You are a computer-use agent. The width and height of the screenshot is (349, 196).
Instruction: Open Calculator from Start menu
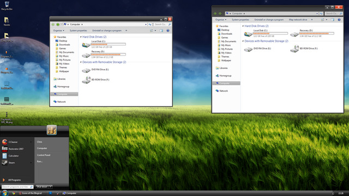(x=17, y=156)
